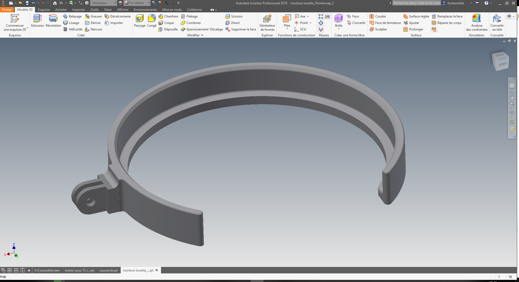Select the Sculpter surface tool
The height and width of the screenshot is (282, 519).
pos(378,29)
